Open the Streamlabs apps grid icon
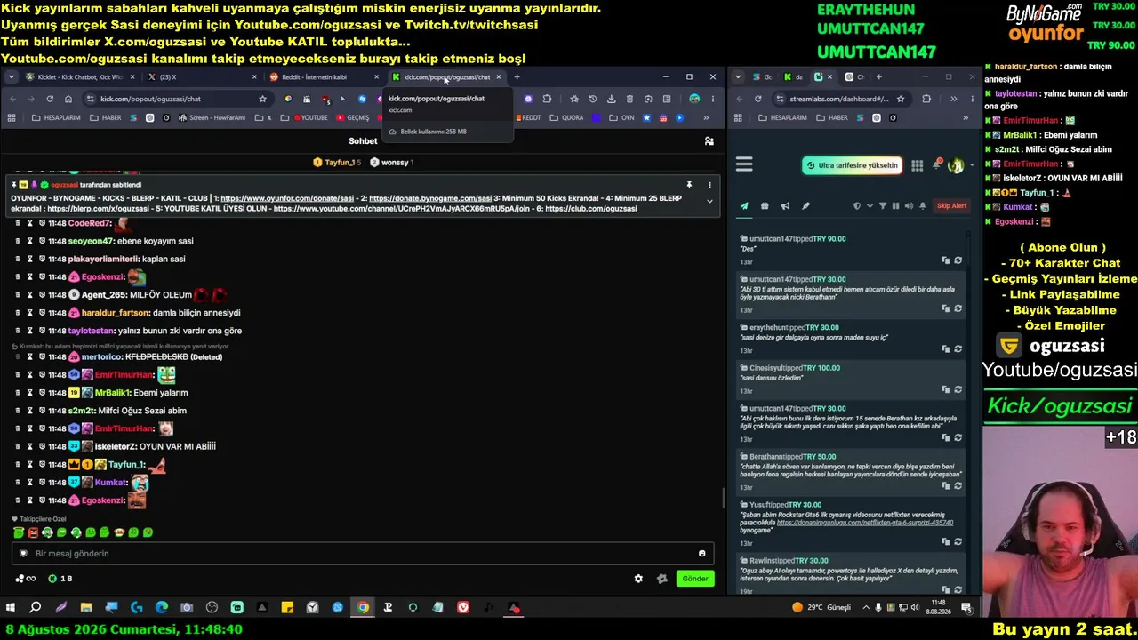 click(x=917, y=165)
